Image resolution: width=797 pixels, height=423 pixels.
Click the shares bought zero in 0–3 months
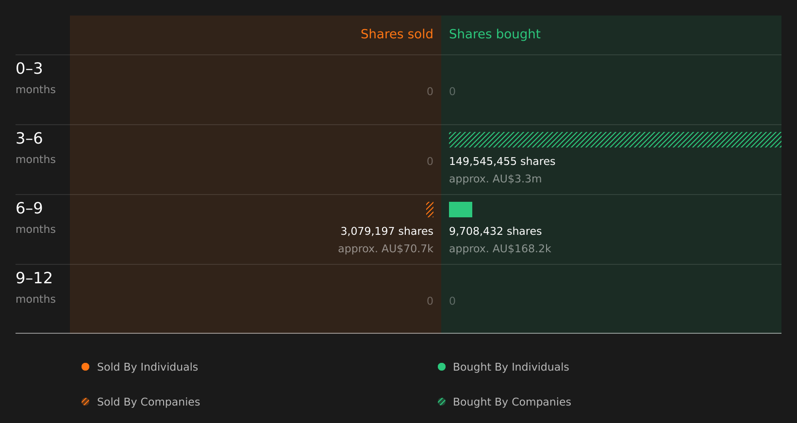[452, 92]
